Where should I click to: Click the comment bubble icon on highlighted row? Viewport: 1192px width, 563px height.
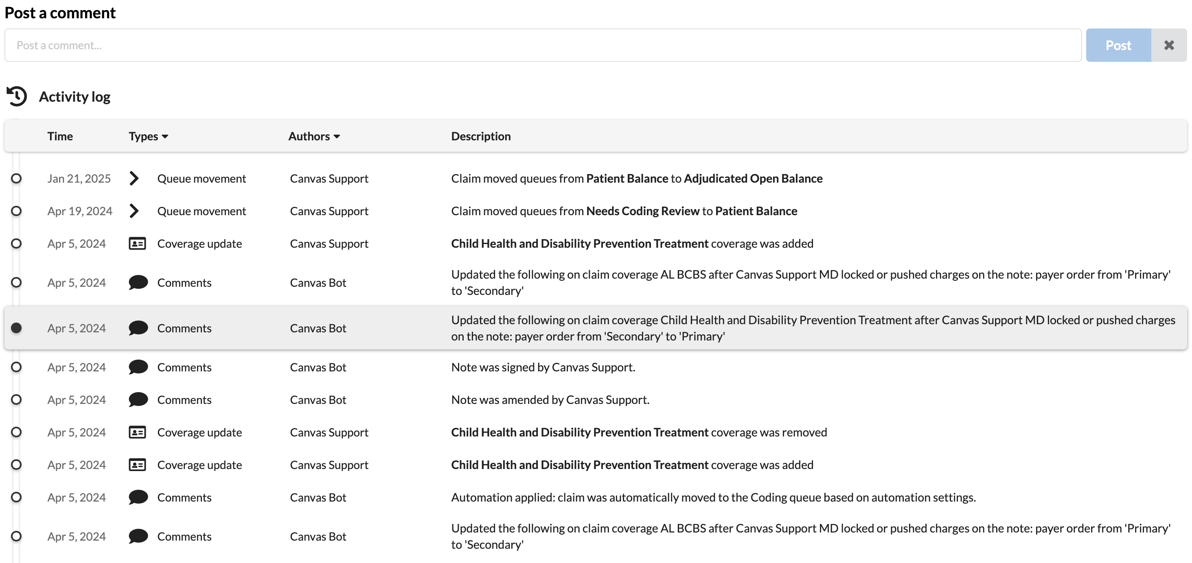pos(138,328)
